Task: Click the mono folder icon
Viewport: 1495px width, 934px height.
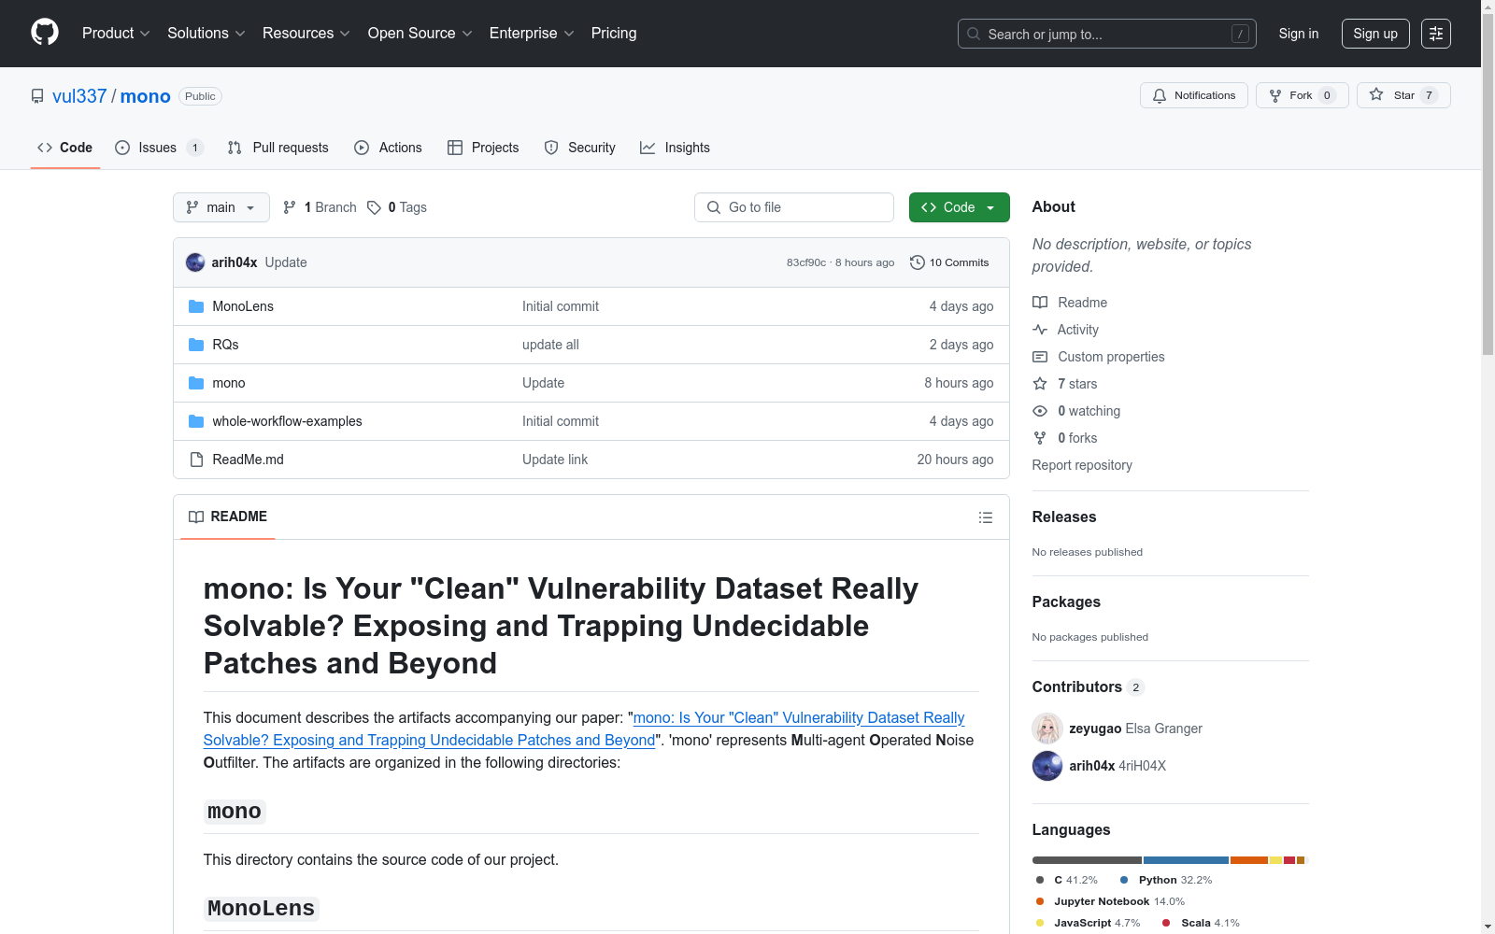Action: [196, 383]
